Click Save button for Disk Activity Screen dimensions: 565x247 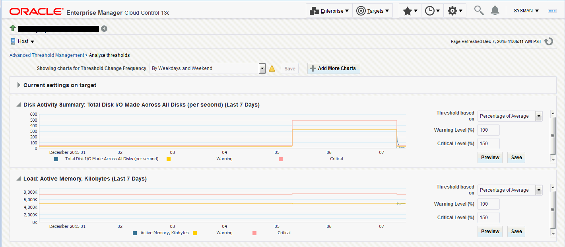(x=516, y=158)
